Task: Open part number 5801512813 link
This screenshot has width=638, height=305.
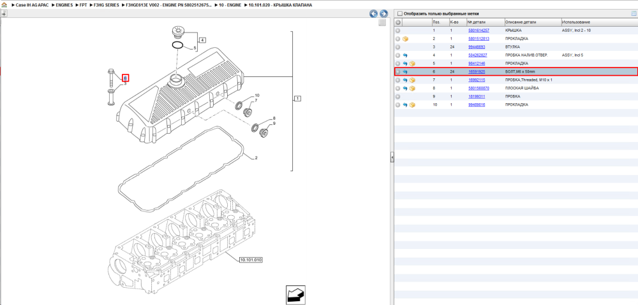Action: pos(478,39)
